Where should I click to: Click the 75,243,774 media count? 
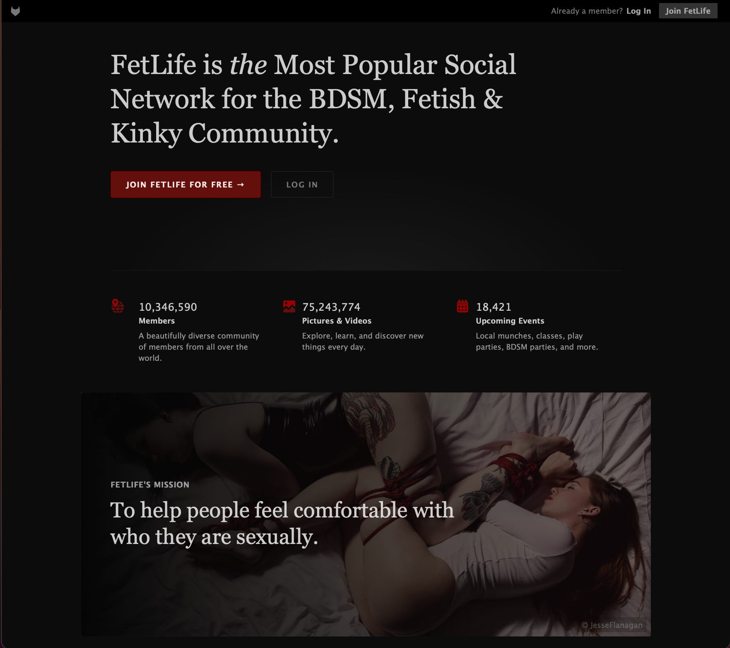point(331,307)
